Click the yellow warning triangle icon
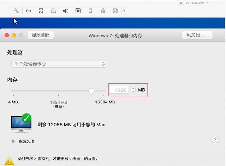This screenshot has height=166, width=226. (9, 161)
